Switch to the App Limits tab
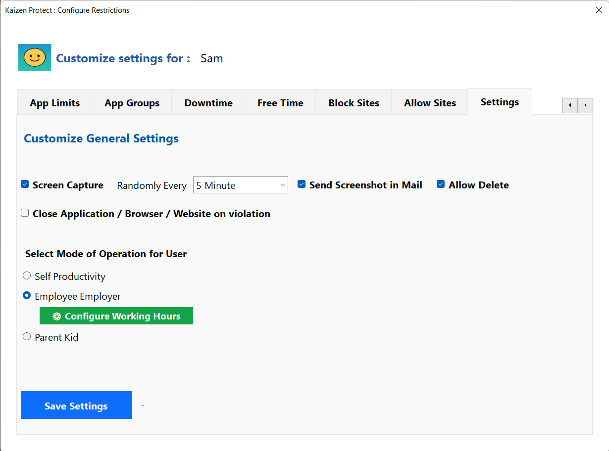Image resolution: width=609 pixels, height=451 pixels. (x=54, y=103)
